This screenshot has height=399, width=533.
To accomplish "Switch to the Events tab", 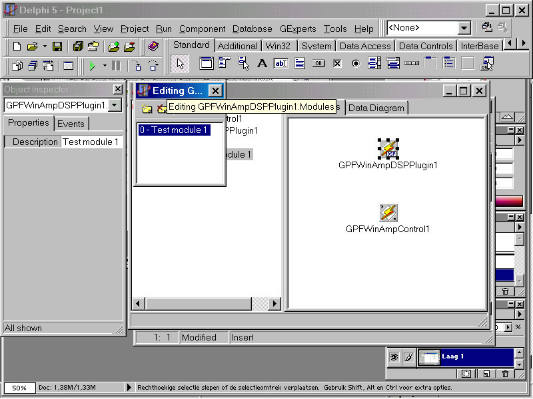I will [71, 124].
